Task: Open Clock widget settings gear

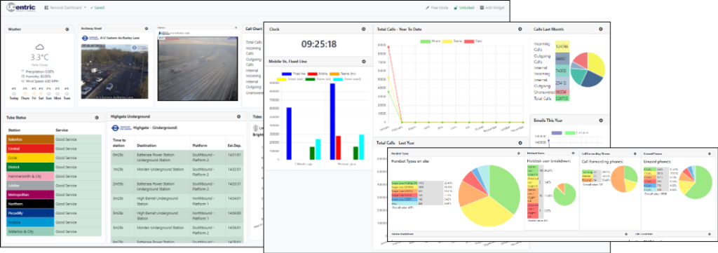Action: tap(364, 29)
